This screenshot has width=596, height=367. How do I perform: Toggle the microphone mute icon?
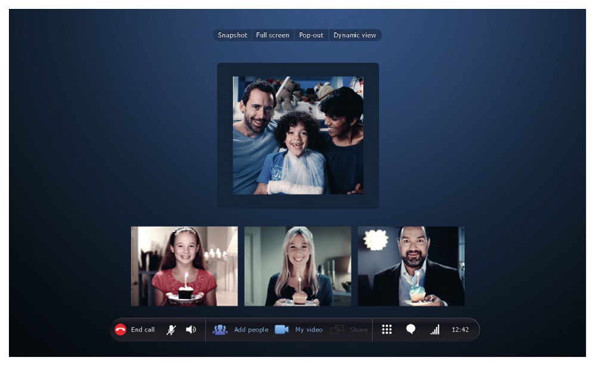(x=171, y=329)
